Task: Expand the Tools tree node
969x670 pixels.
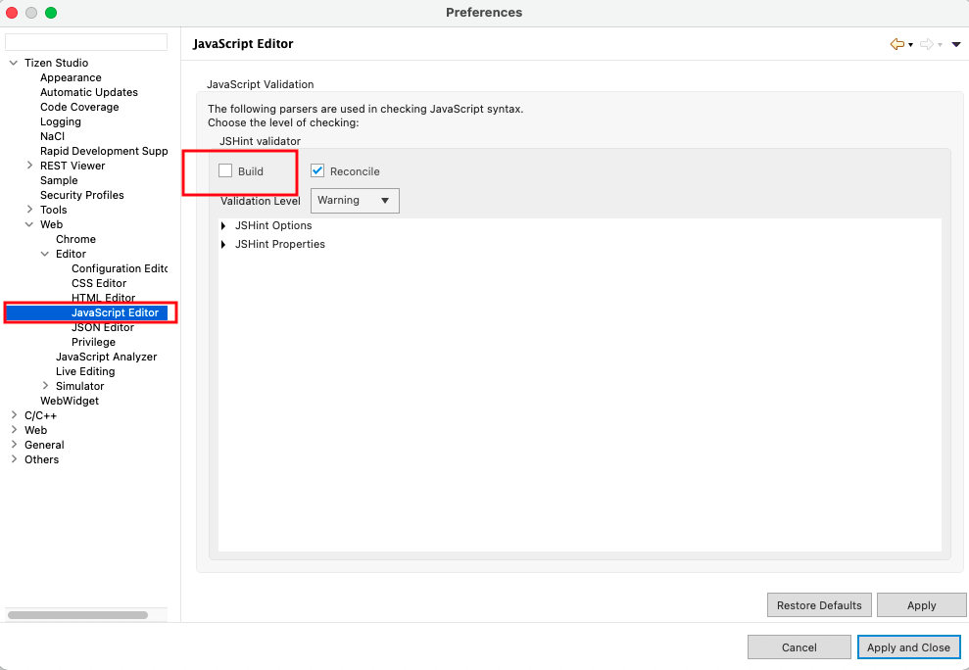Action: tap(29, 209)
